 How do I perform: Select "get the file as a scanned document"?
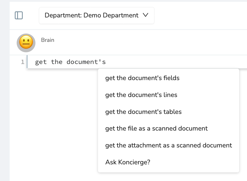(x=156, y=128)
